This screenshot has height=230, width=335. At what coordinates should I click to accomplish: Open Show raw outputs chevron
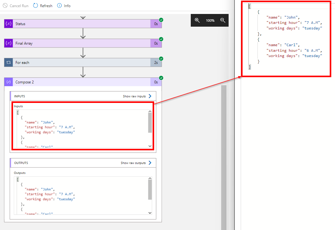tap(150, 163)
